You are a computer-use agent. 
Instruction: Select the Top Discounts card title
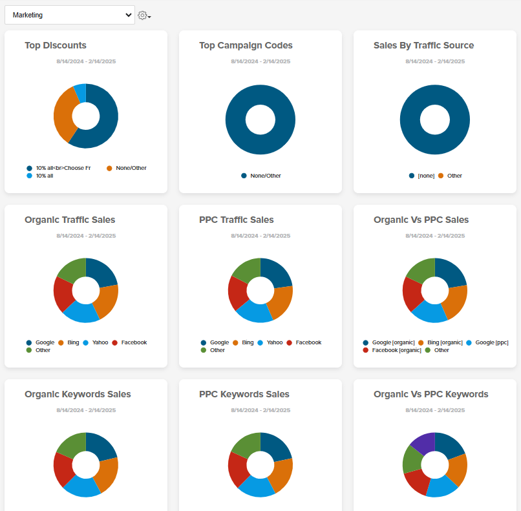pyautogui.click(x=56, y=45)
